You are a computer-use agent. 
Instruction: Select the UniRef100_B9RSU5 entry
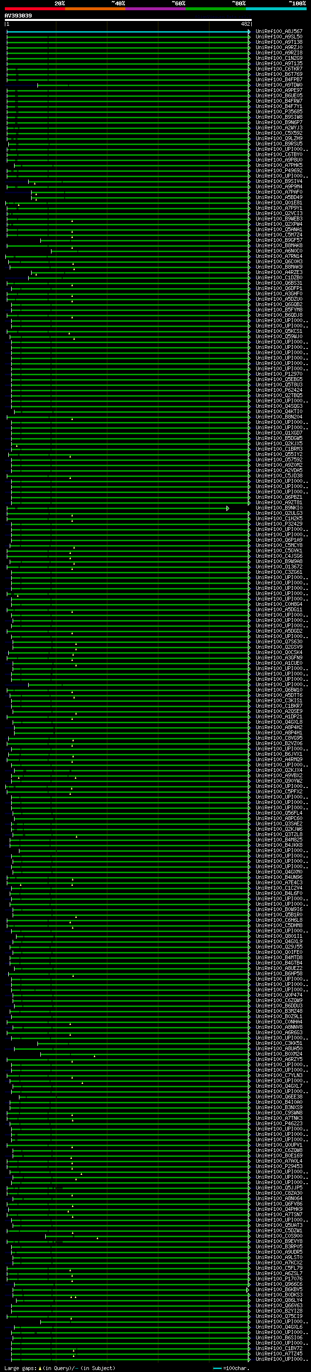pos(279,144)
